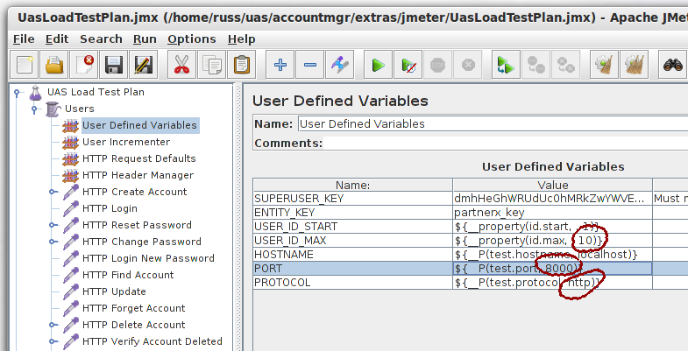
Task: Collapse the UAS Load Test Plan node
Action: (x=18, y=93)
